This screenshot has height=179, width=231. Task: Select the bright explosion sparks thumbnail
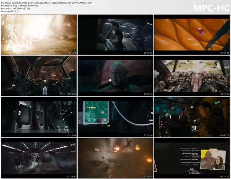click(39, 34)
